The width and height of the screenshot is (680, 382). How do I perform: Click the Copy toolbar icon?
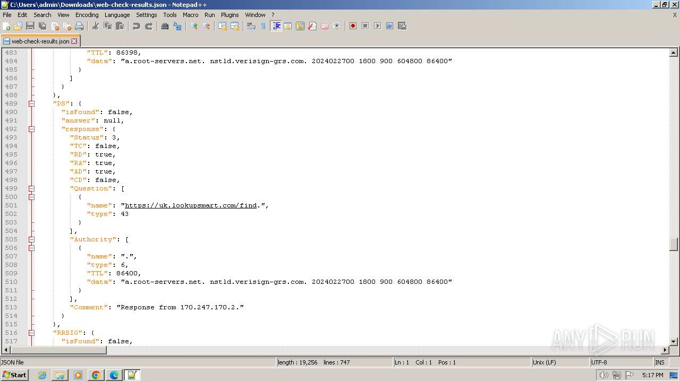[108, 26]
